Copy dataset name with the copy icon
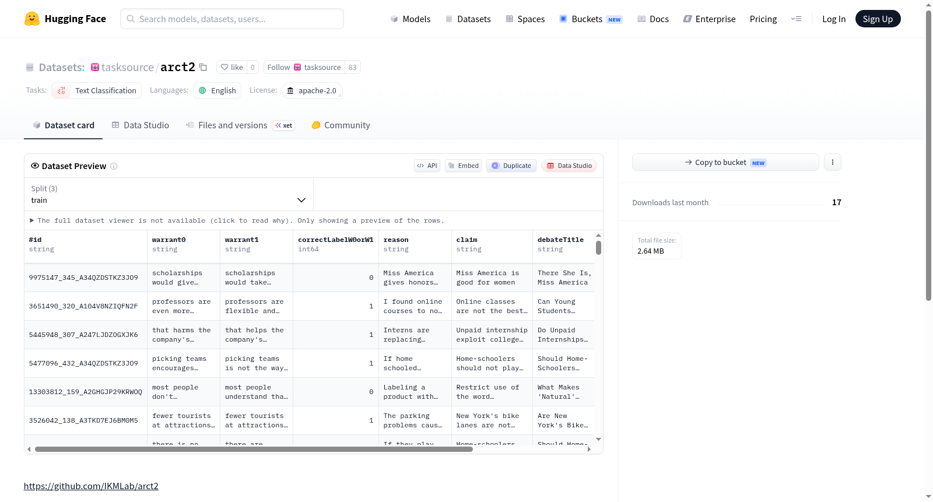Image resolution: width=933 pixels, height=502 pixels. tap(203, 67)
